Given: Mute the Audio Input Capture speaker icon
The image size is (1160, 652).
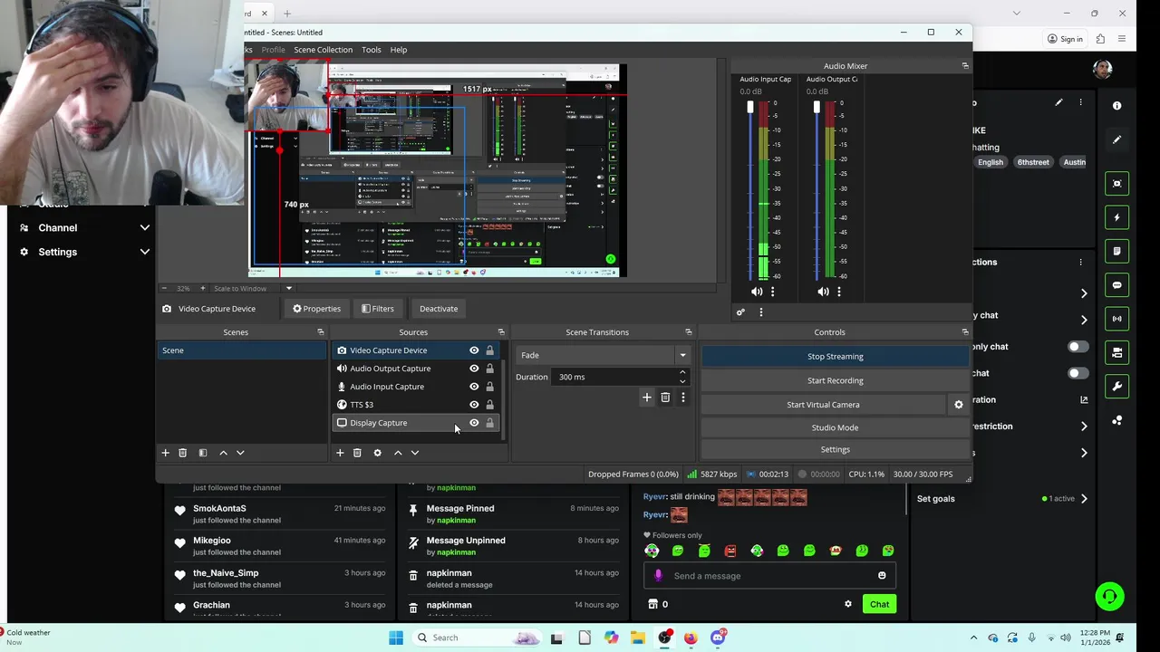Looking at the screenshot, I should [x=757, y=292].
